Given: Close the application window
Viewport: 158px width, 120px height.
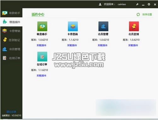Looking at the screenshot, I should pyautogui.click(x=155, y=4).
